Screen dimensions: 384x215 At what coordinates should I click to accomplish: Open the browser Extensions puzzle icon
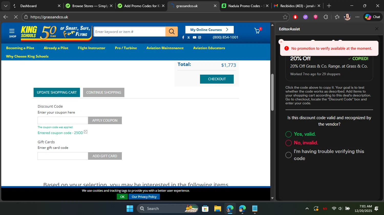point(326,17)
